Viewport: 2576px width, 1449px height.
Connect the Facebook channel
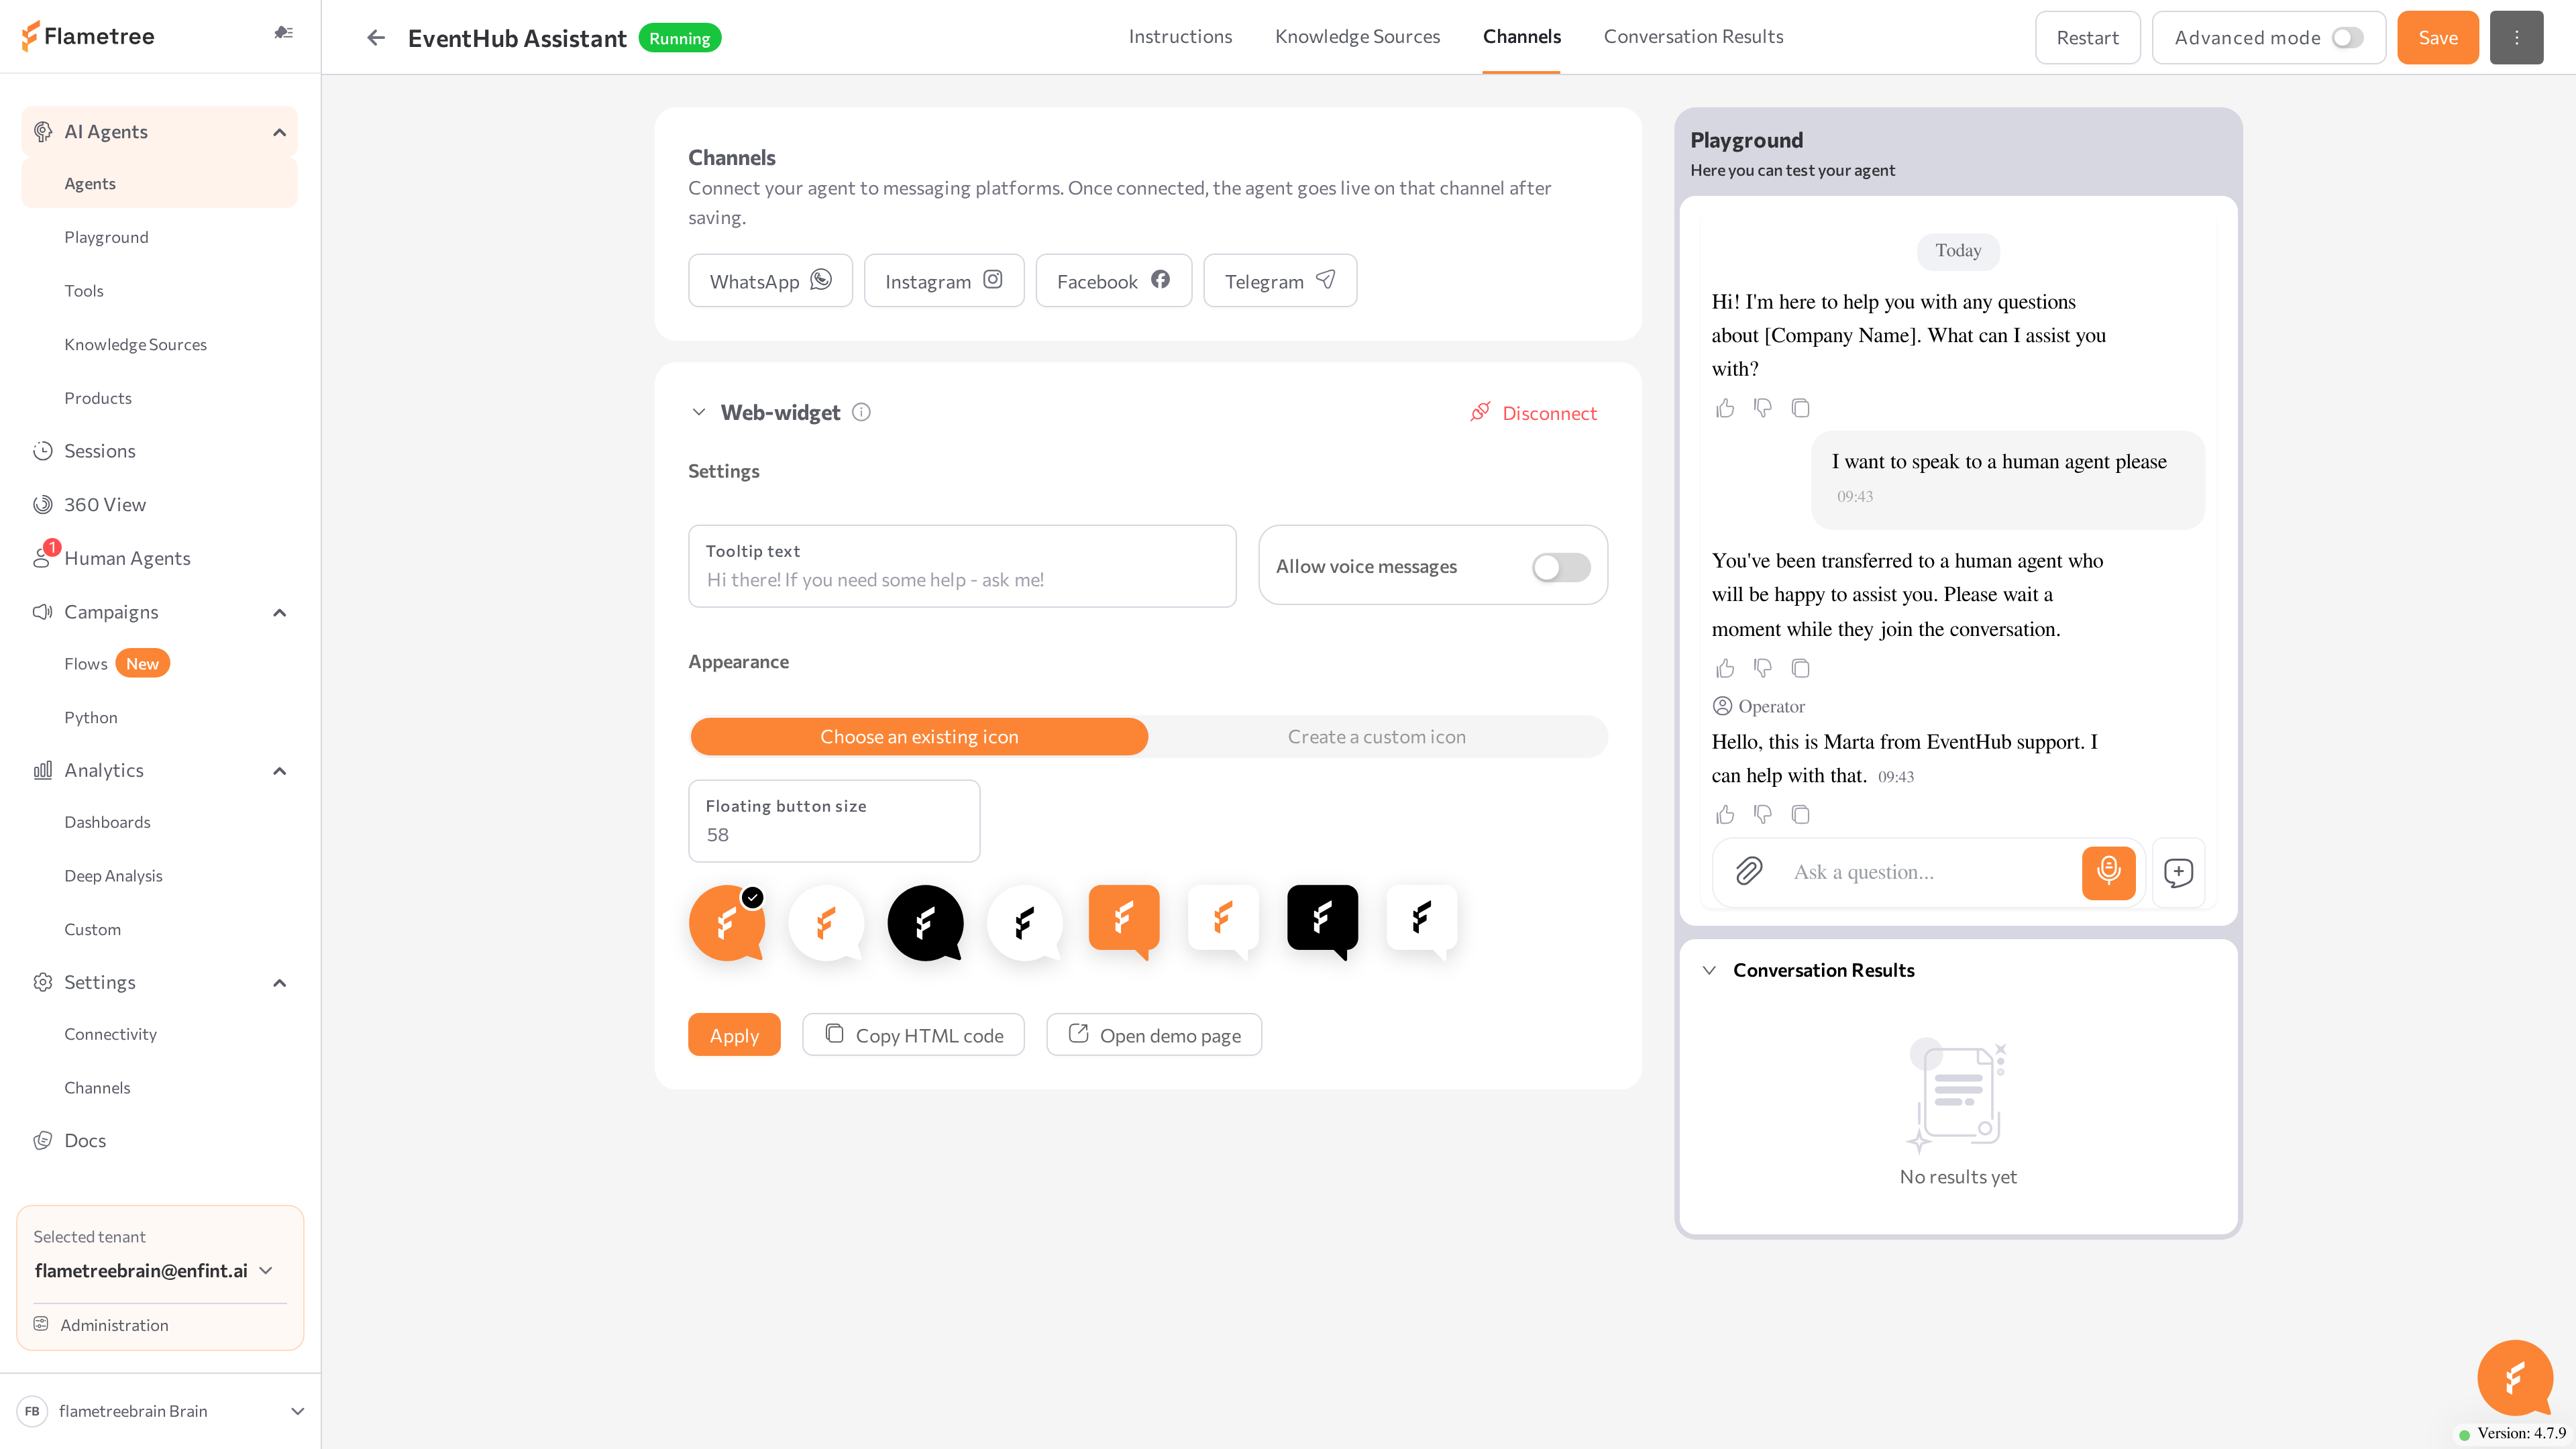point(1113,280)
